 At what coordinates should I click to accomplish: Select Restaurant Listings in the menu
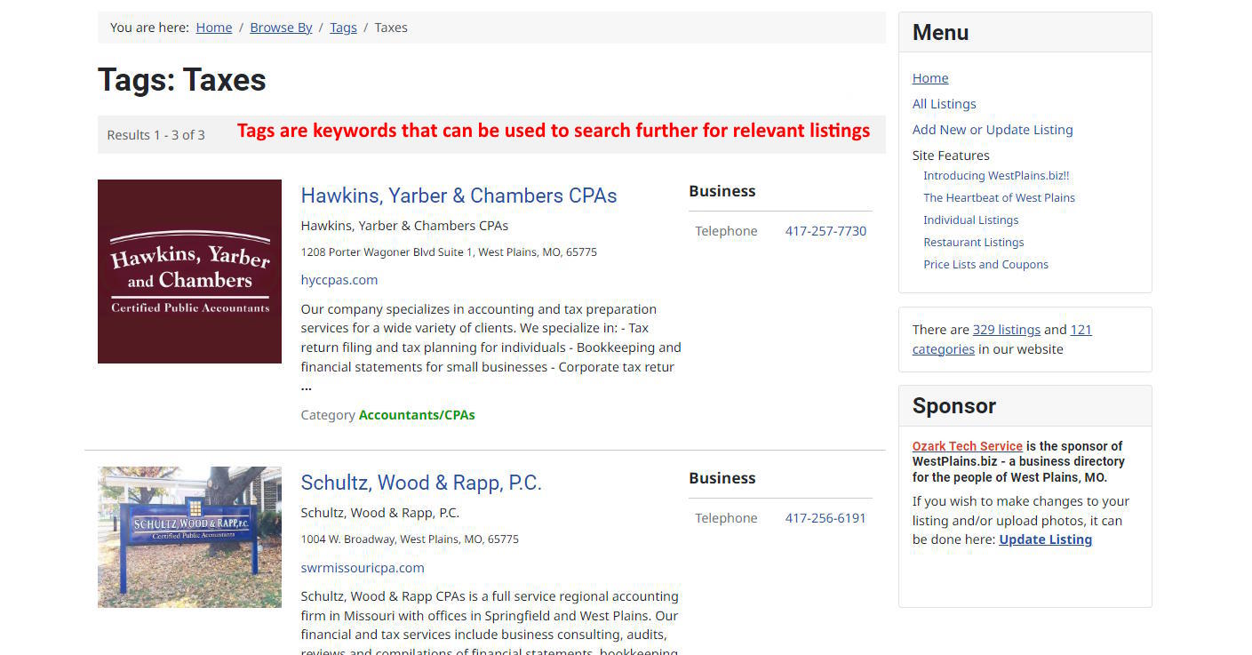click(x=973, y=243)
